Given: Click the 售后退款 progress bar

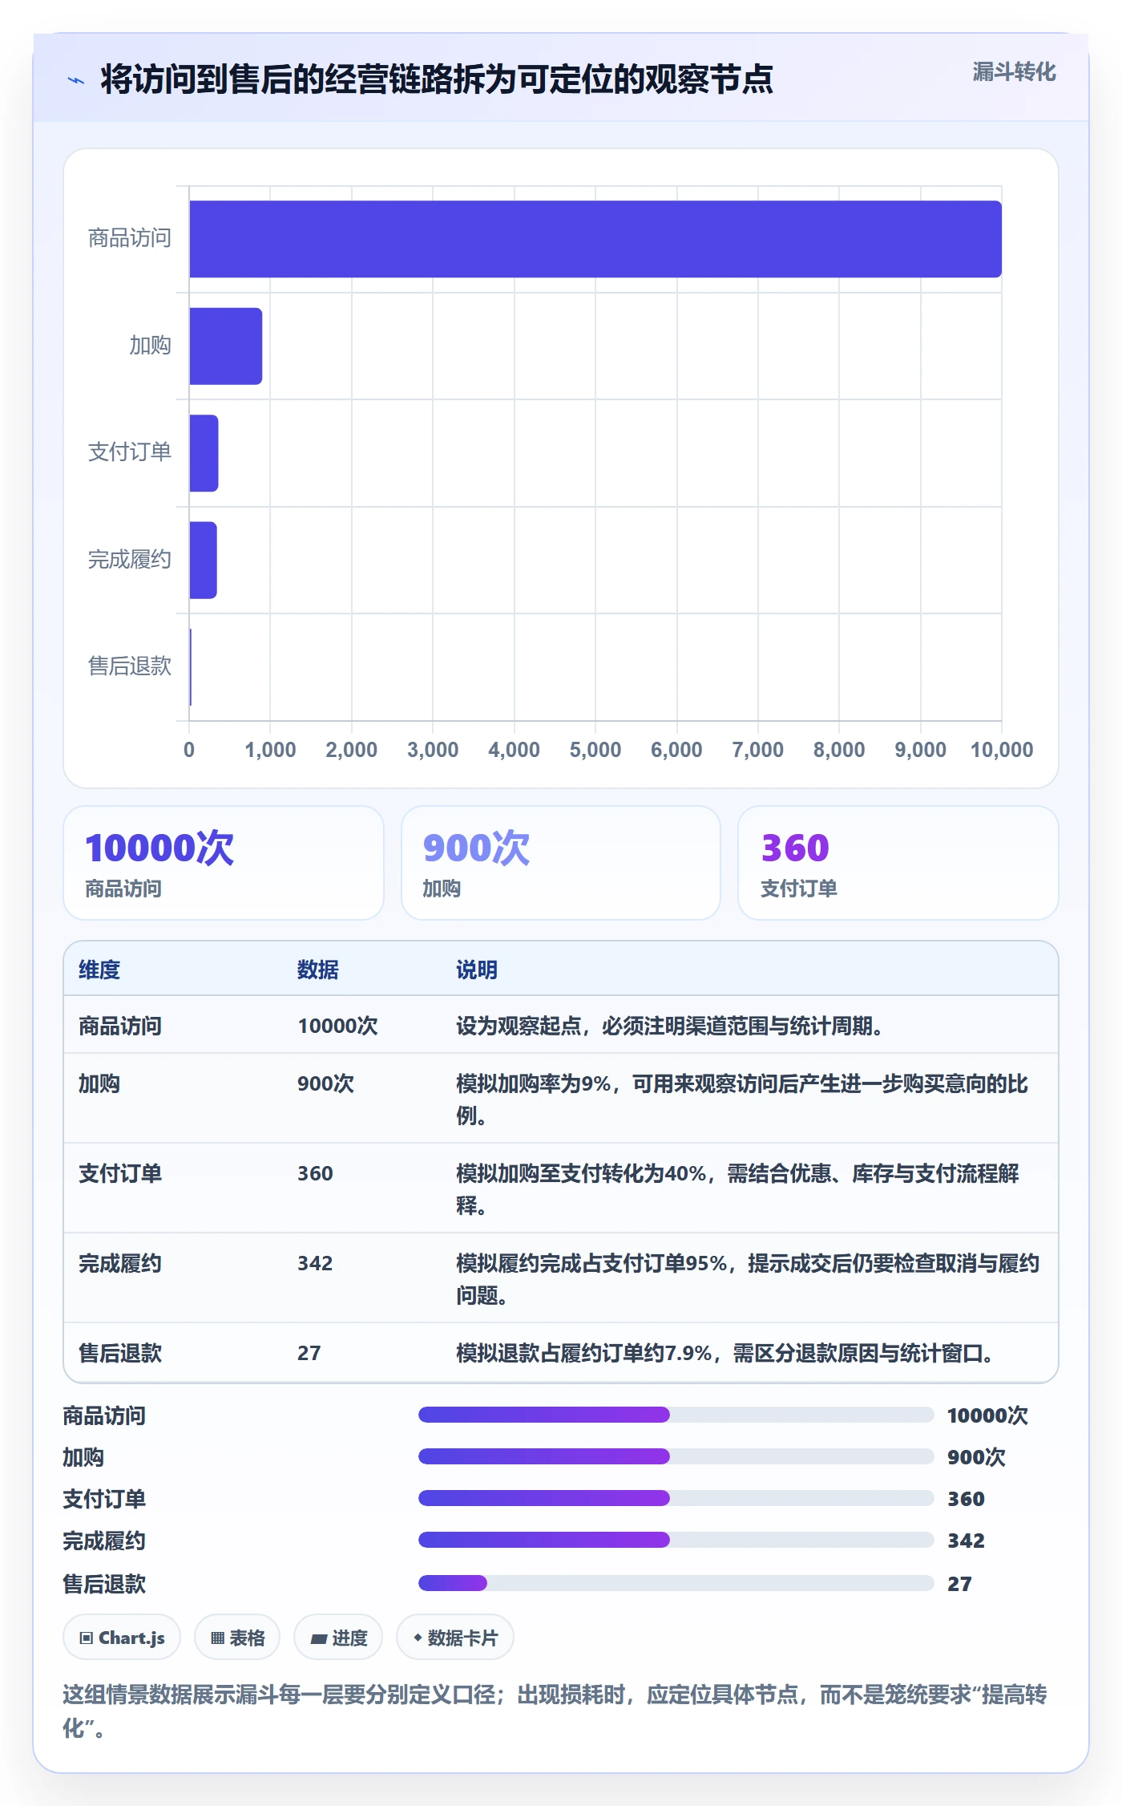Looking at the screenshot, I should [676, 1583].
